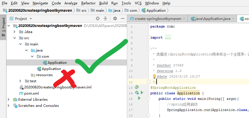
Task: Open the Analyze menu
Action: point(71,3)
